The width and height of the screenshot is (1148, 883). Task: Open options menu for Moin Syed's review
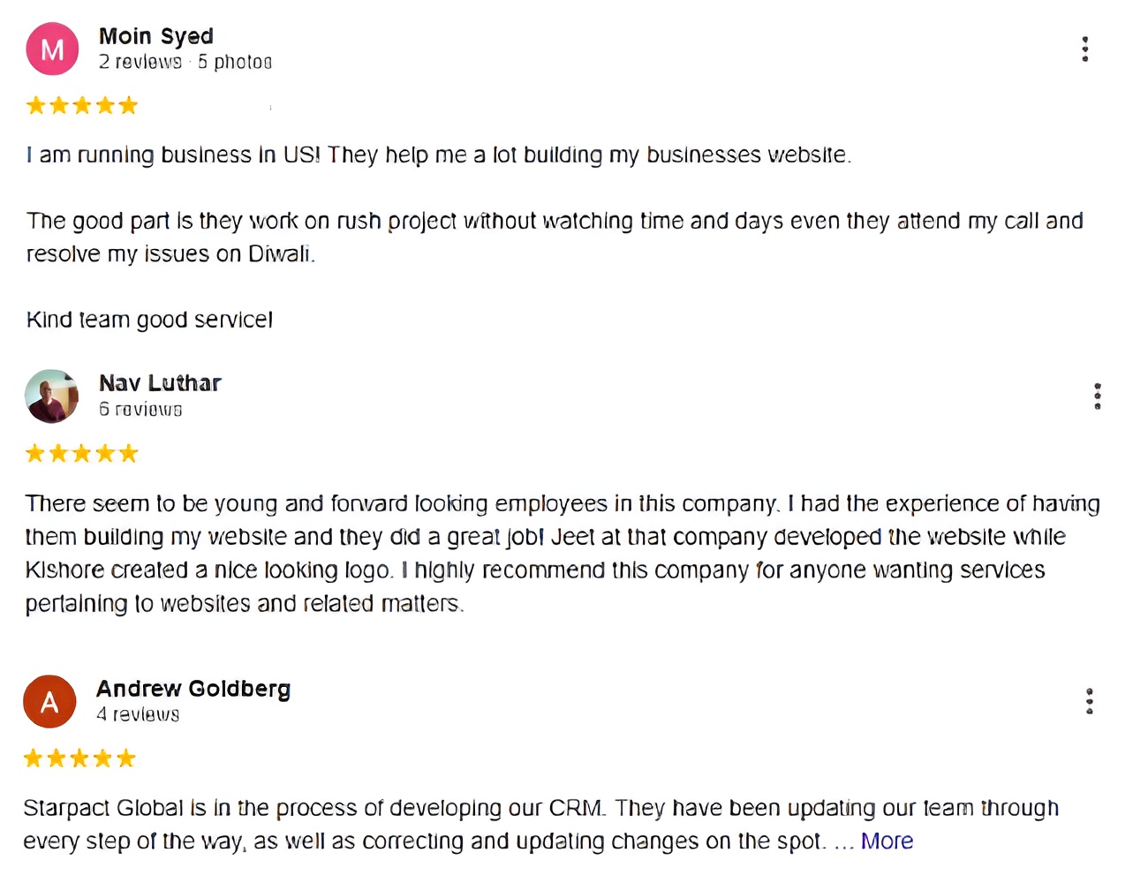coord(1084,49)
